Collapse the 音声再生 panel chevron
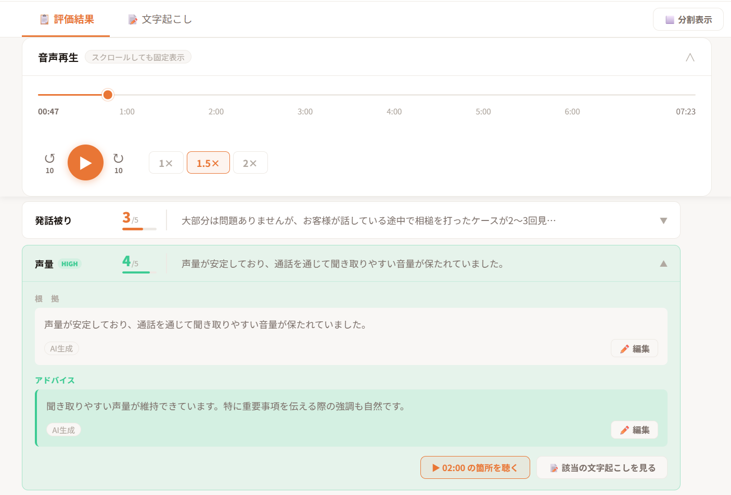The height and width of the screenshot is (495, 731). [x=690, y=57]
